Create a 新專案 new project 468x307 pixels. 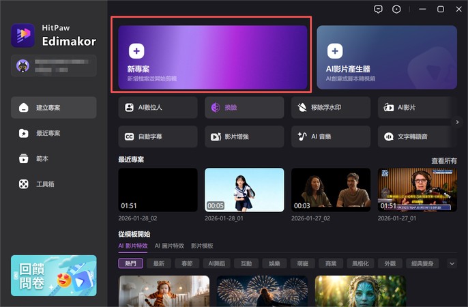pyautogui.click(x=213, y=57)
